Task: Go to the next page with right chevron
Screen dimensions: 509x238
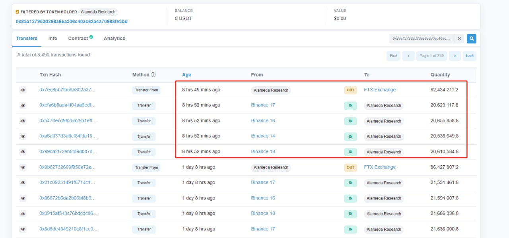Action: pyautogui.click(x=455, y=56)
